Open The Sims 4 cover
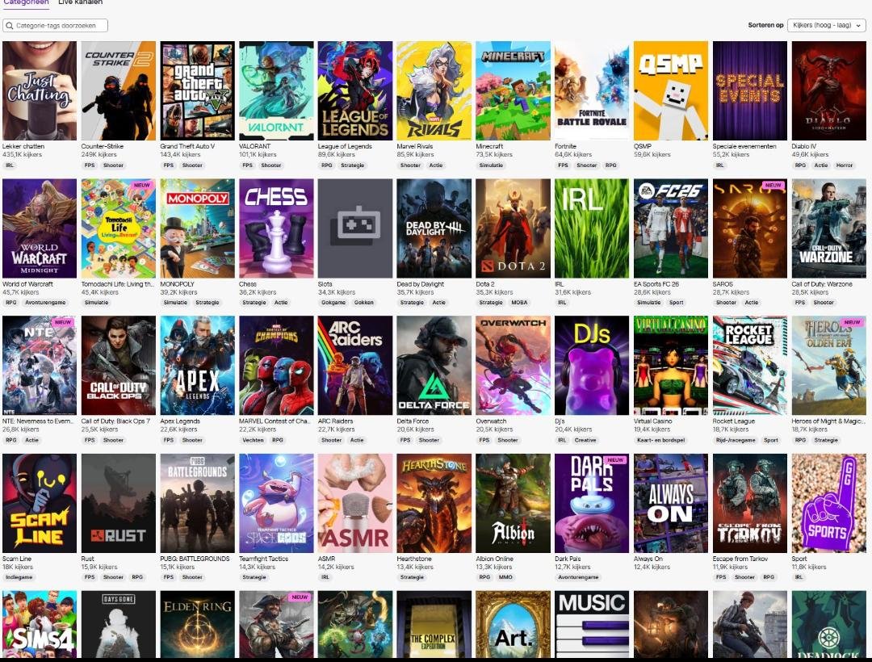872x662 pixels. coord(40,625)
